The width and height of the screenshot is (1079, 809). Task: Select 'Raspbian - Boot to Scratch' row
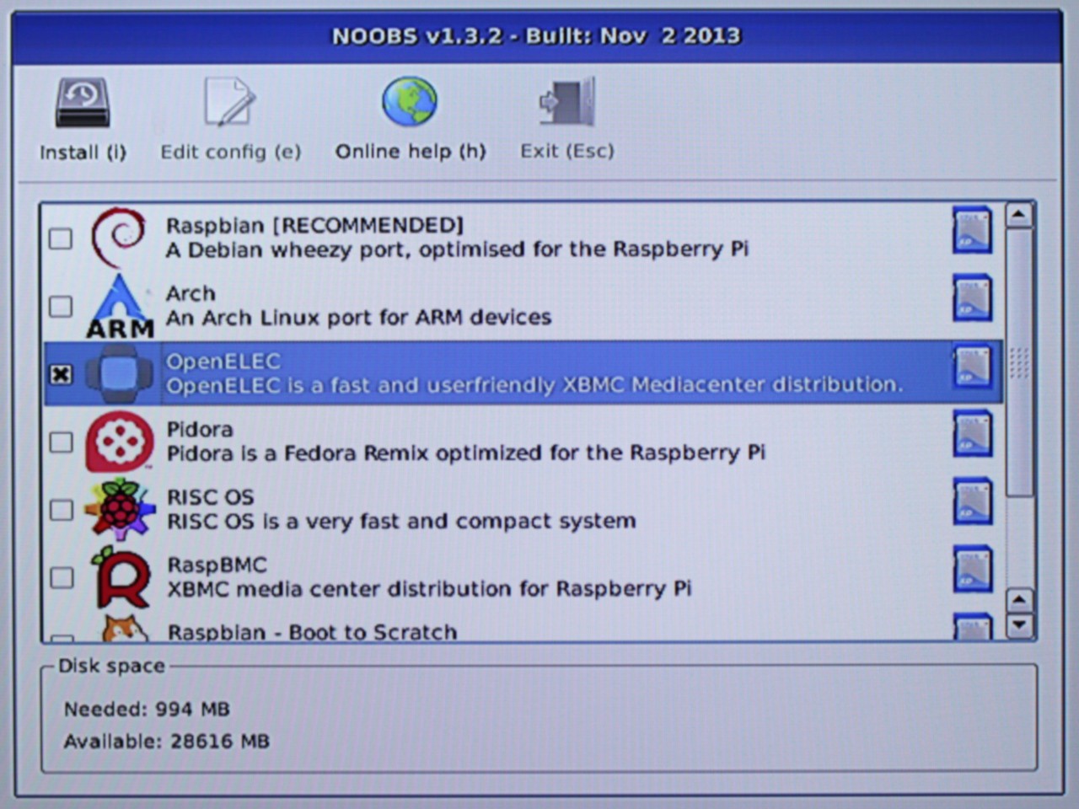coord(523,629)
